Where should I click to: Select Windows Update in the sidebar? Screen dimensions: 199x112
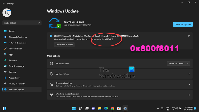coord(22,90)
